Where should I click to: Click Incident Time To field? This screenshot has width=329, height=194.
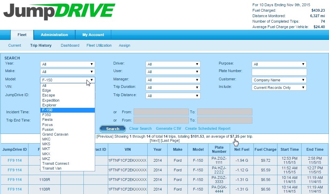[225, 112]
